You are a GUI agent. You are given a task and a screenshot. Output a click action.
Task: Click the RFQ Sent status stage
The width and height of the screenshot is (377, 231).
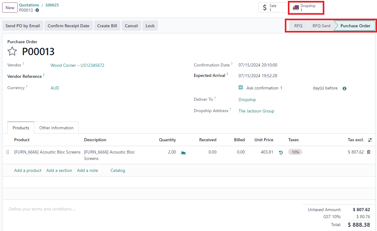(321, 26)
